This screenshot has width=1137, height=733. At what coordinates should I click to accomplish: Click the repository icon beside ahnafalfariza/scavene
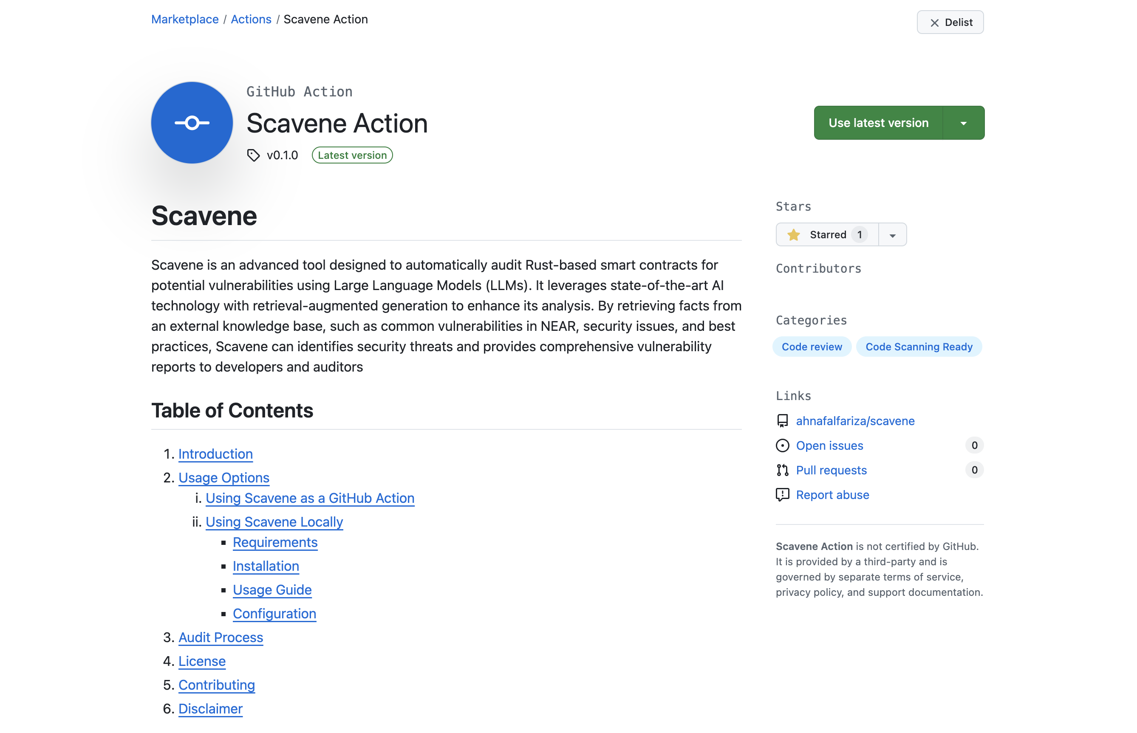pyautogui.click(x=782, y=421)
